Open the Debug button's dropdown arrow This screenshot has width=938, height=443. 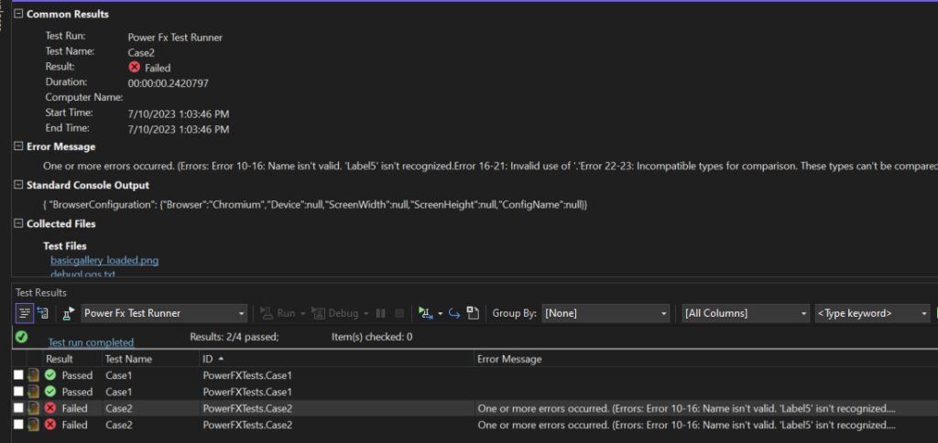tap(366, 313)
